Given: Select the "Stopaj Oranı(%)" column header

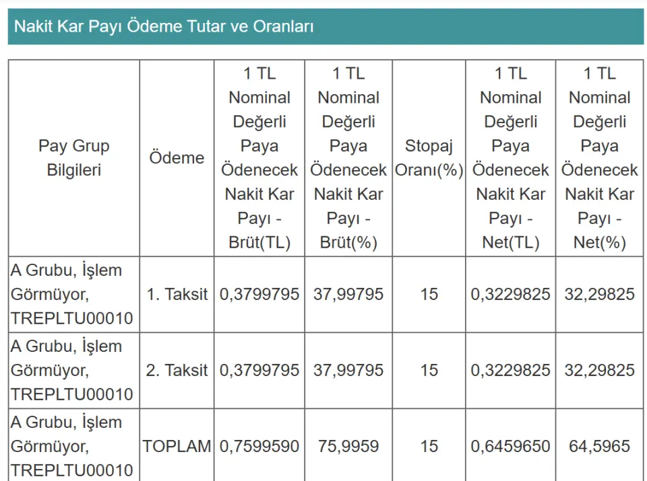Looking at the screenshot, I should (429, 158).
